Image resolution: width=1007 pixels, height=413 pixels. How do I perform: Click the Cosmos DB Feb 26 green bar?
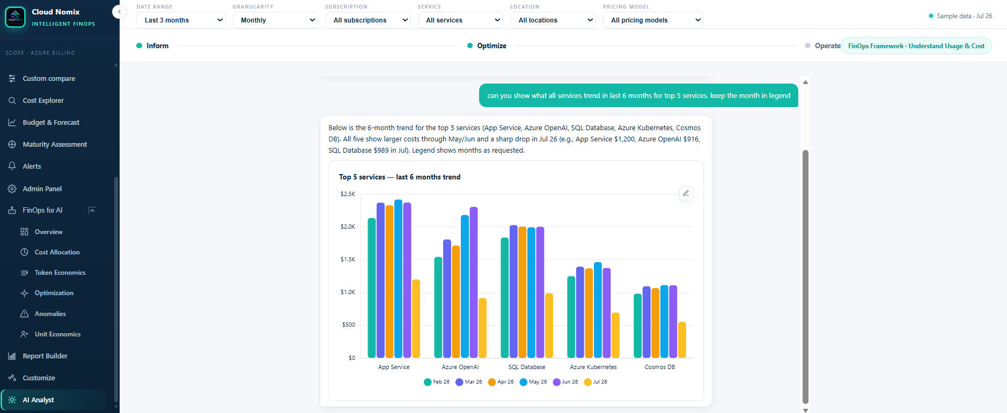point(638,326)
